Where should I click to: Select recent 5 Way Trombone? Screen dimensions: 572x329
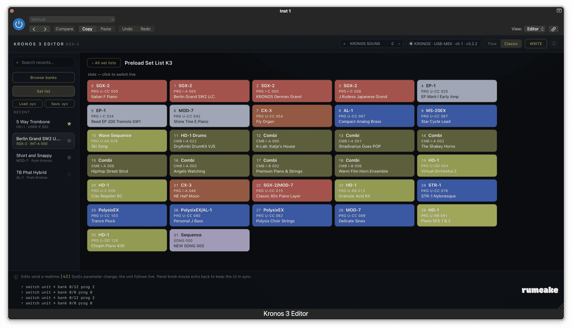[43, 124]
